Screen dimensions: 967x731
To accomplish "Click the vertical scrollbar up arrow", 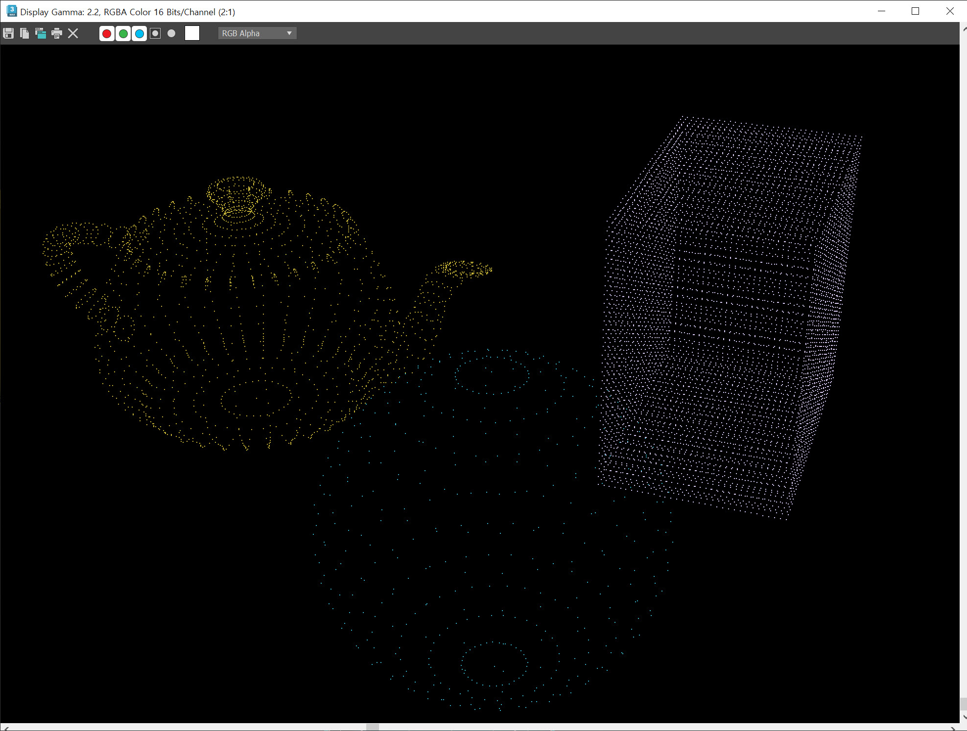I will [x=964, y=28].
